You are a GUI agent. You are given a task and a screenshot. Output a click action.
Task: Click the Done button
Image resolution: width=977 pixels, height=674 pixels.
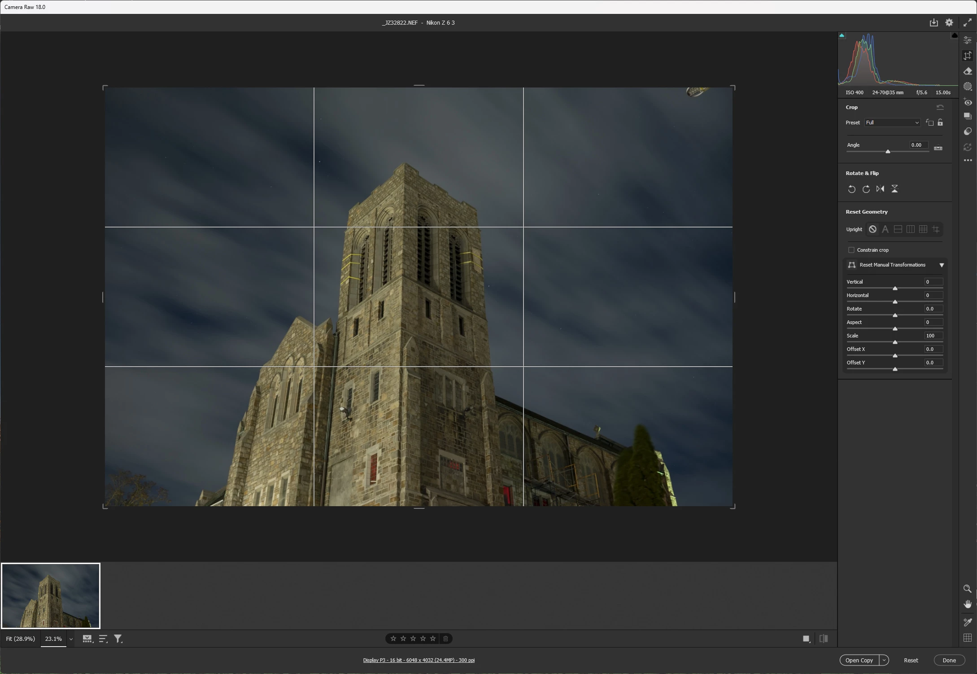coord(949,660)
